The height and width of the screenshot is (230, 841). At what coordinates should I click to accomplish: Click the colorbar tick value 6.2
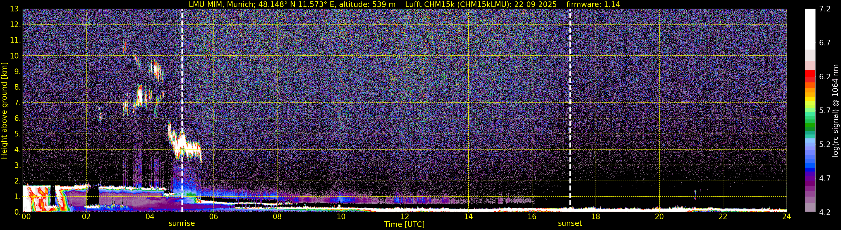click(x=825, y=77)
